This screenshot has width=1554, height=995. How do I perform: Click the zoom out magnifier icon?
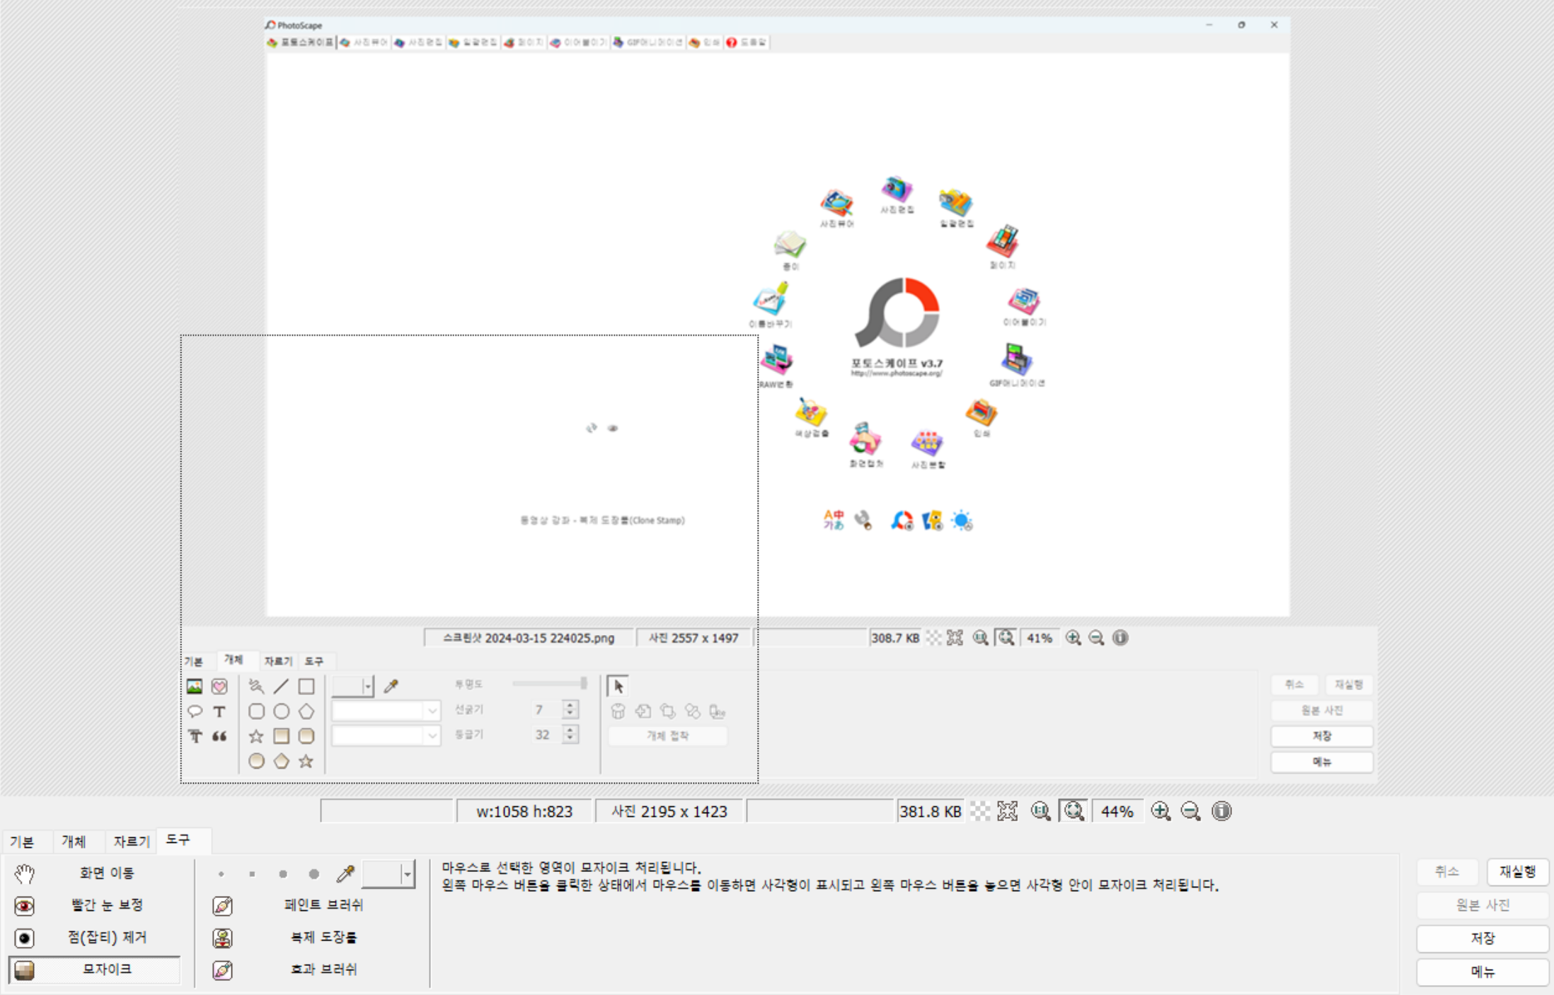[1191, 811]
